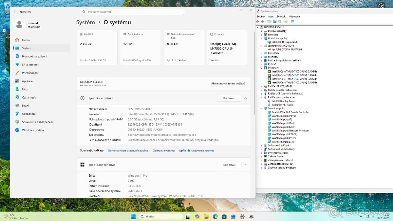The image size is (393, 221).
Task: Expand Diskové jednotky in Device Manager
Action: [261, 31]
